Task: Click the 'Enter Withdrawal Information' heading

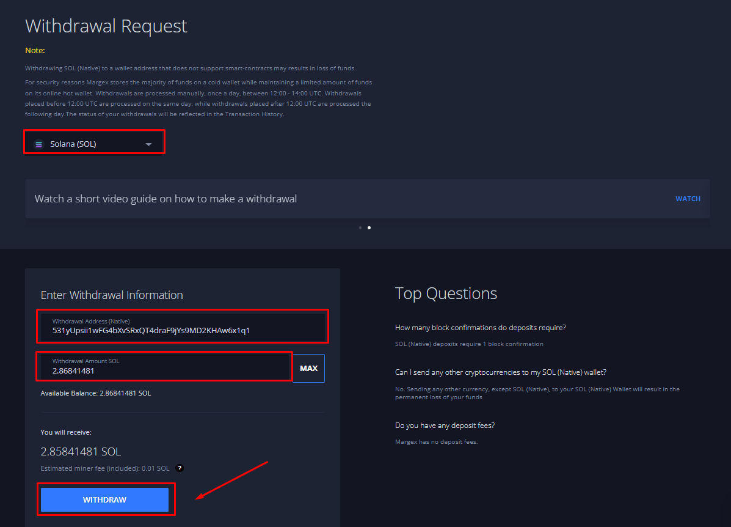Action: pos(112,295)
